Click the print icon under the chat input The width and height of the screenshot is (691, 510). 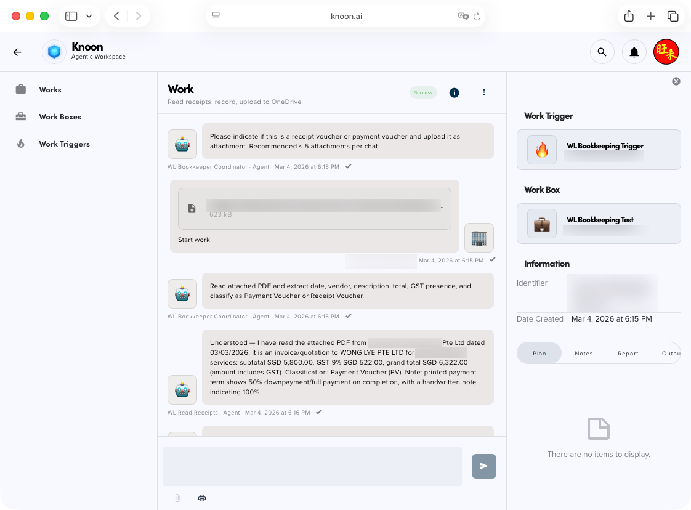pos(202,498)
